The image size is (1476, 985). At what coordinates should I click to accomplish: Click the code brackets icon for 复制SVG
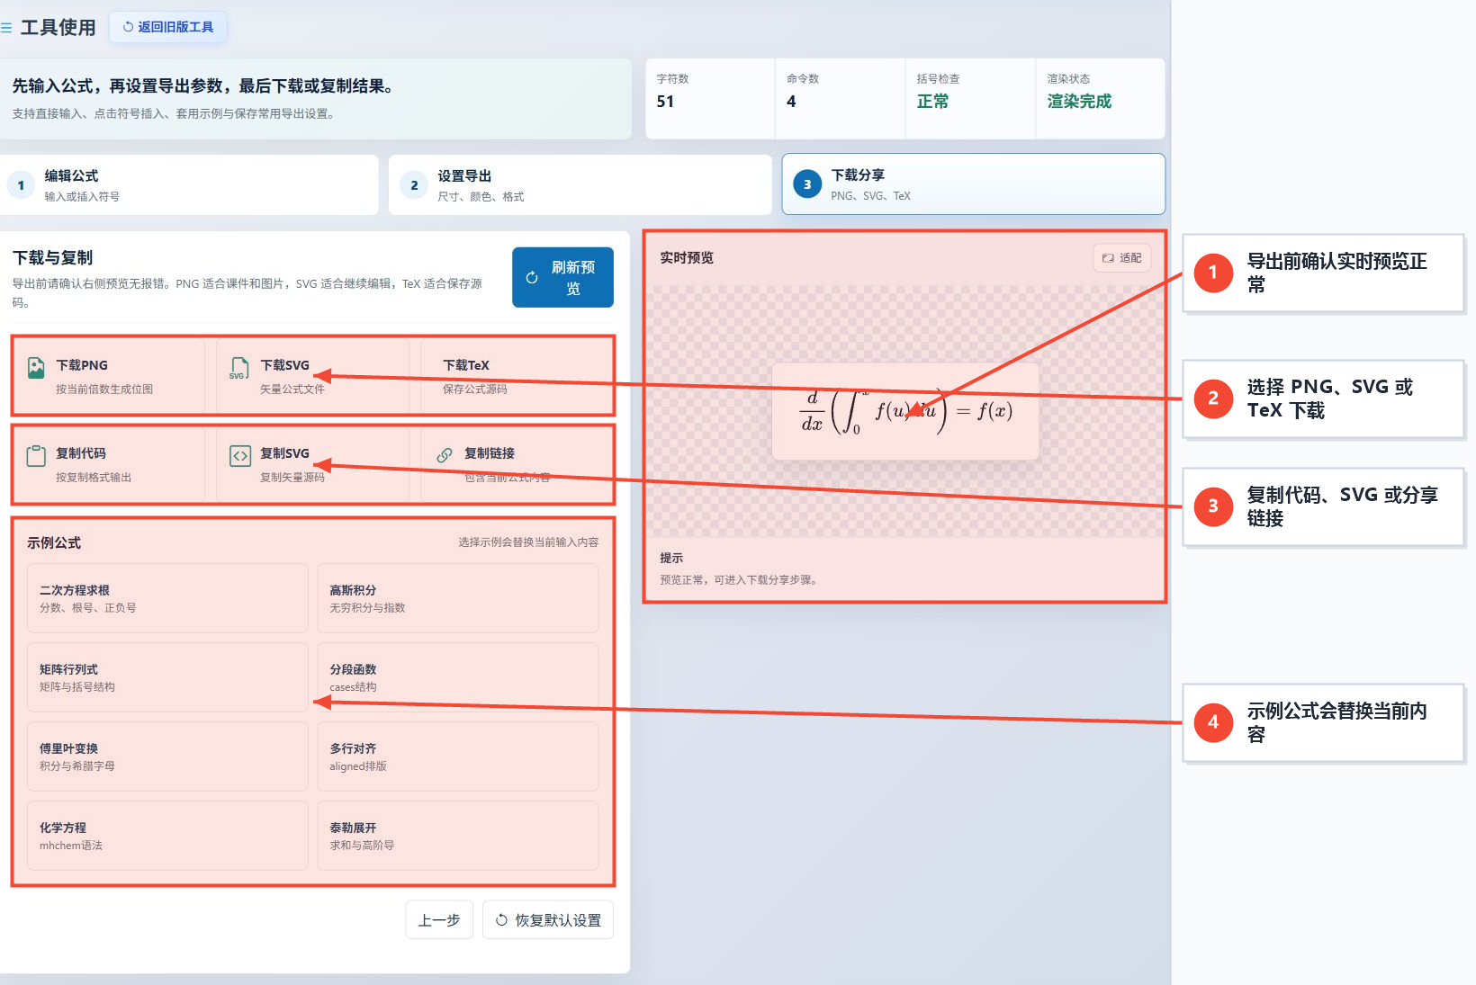(x=240, y=455)
